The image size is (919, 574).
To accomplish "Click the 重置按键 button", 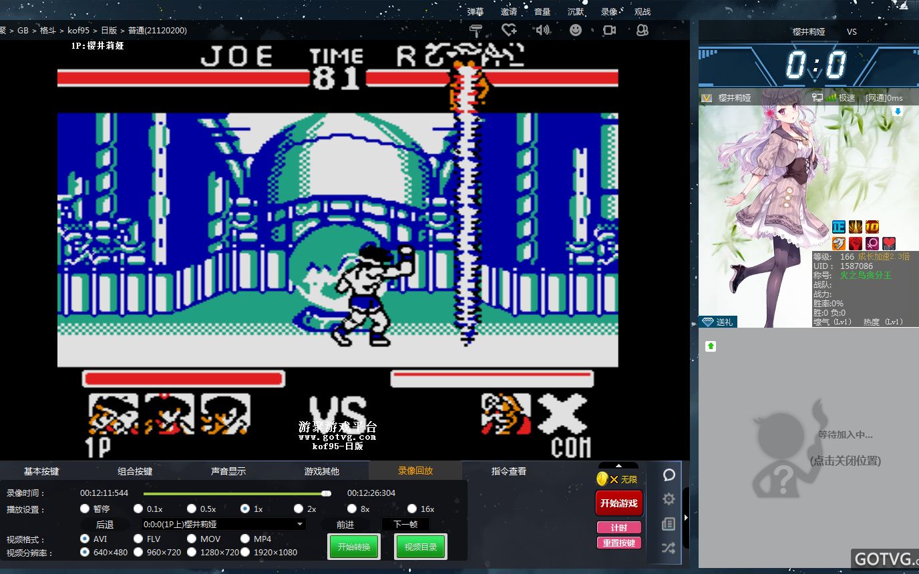I will (619, 543).
